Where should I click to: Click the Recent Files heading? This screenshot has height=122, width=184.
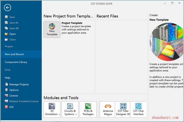point(107,16)
